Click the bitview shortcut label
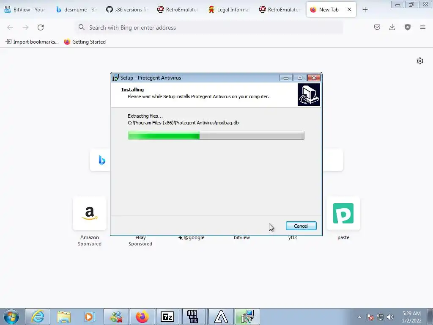This screenshot has width=433, height=325. point(242,238)
